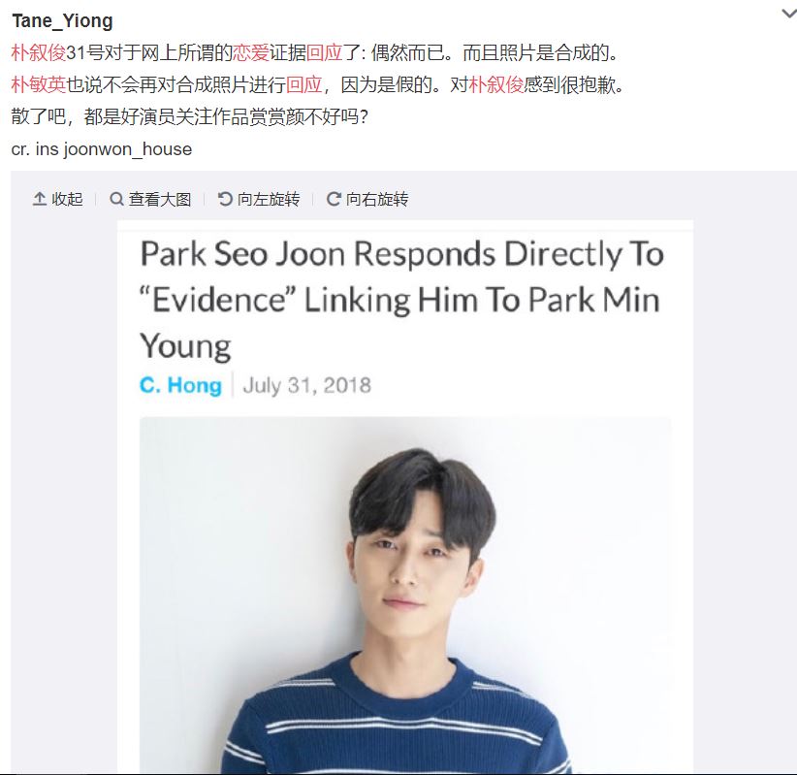This screenshot has width=797, height=775.
Task: Click the man's portrait photo
Action: pos(405,595)
